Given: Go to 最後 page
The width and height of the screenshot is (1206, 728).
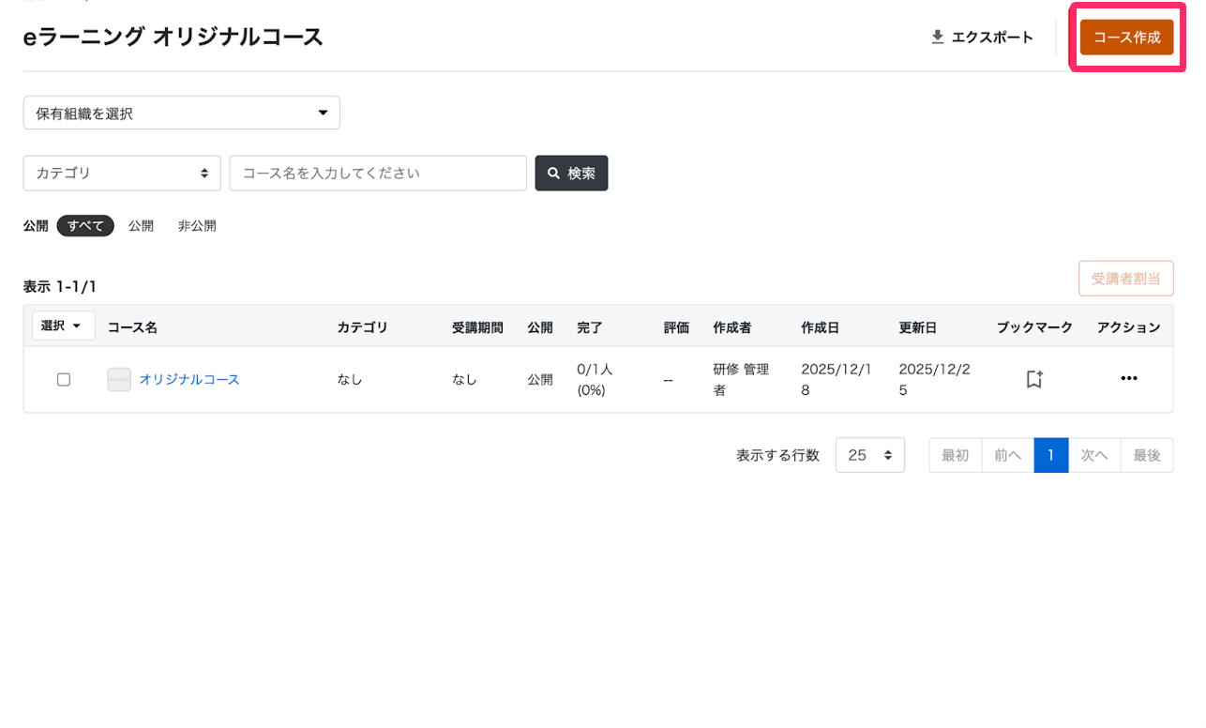Looking at the screenshot, I should coord(1147,455).
